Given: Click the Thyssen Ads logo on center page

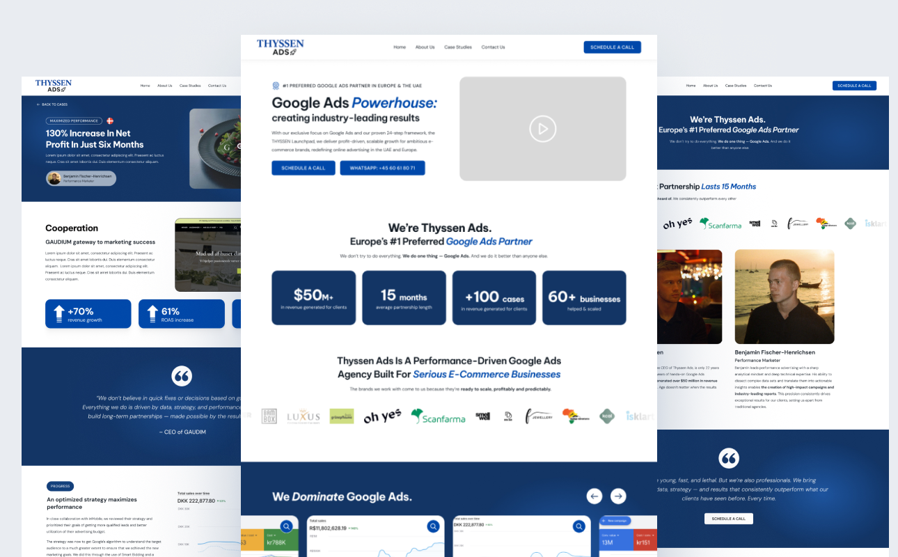Looking at the screenshot, I should [280, 47].
